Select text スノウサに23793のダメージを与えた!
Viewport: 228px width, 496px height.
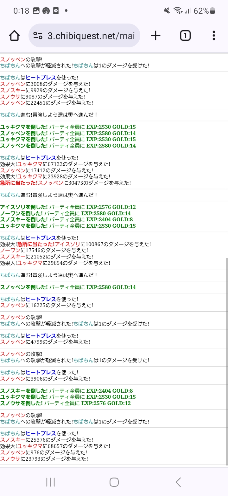pos(44,458)
